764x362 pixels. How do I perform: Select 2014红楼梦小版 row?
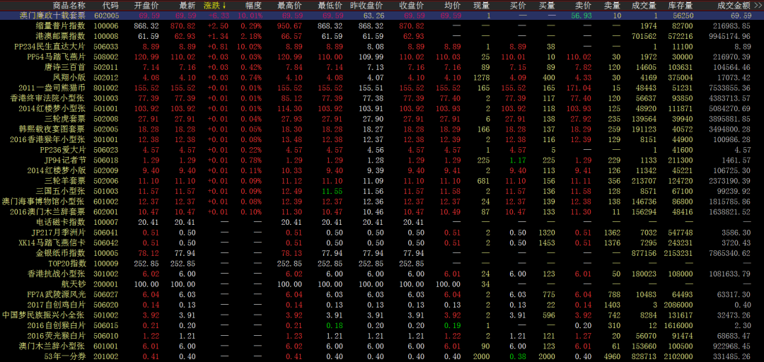click(382, 170)
